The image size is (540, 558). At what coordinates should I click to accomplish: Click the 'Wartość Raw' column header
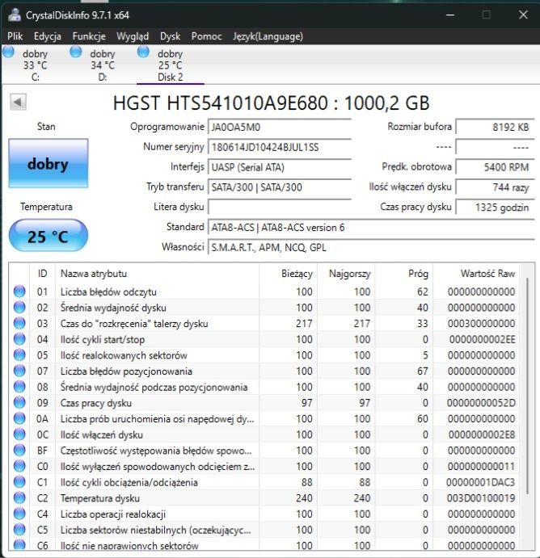476,273
